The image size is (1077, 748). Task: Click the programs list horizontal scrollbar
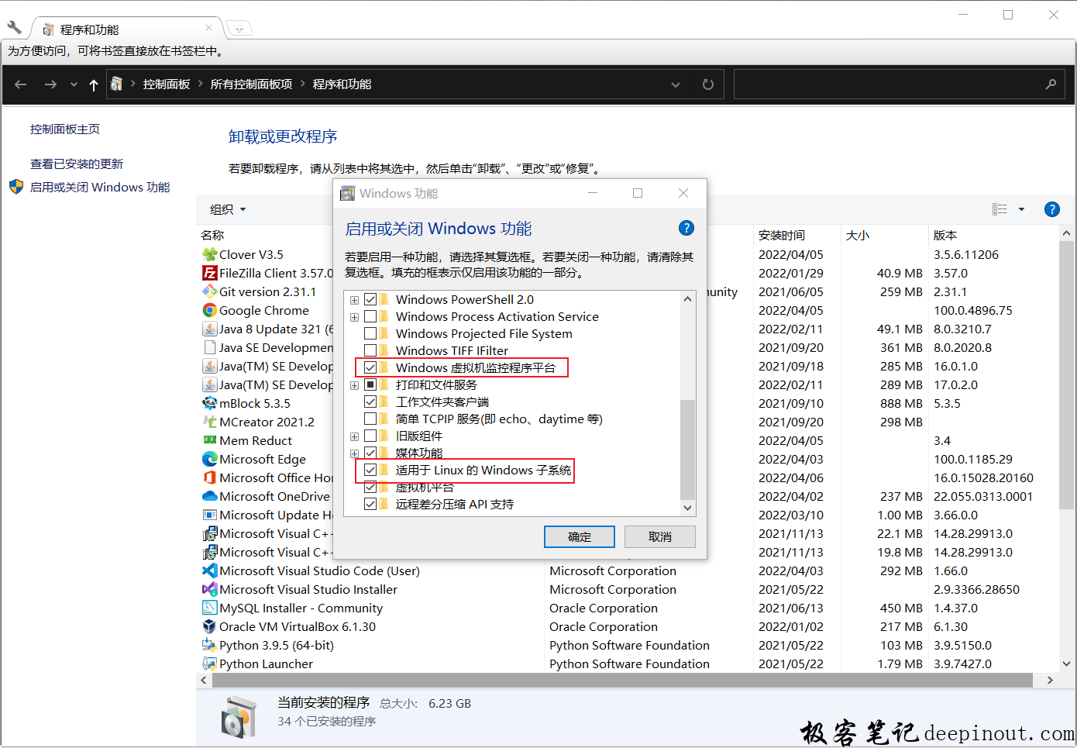pos(622,680)
